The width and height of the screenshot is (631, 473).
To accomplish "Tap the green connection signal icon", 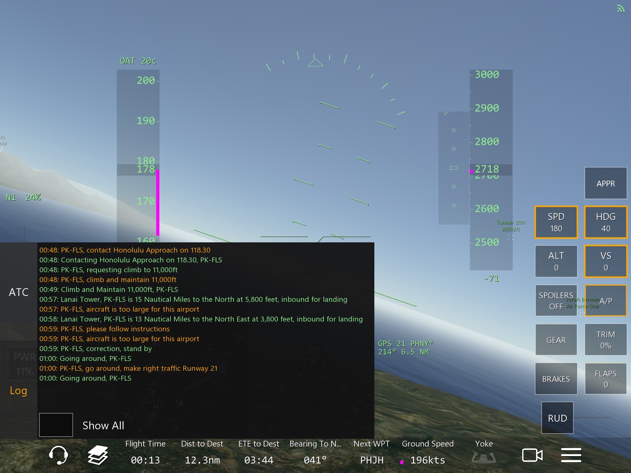I will (621, 9).
